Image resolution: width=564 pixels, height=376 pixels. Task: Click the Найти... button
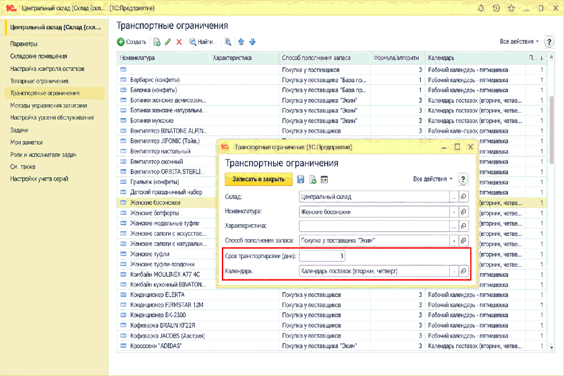click(x=203, y=42)
